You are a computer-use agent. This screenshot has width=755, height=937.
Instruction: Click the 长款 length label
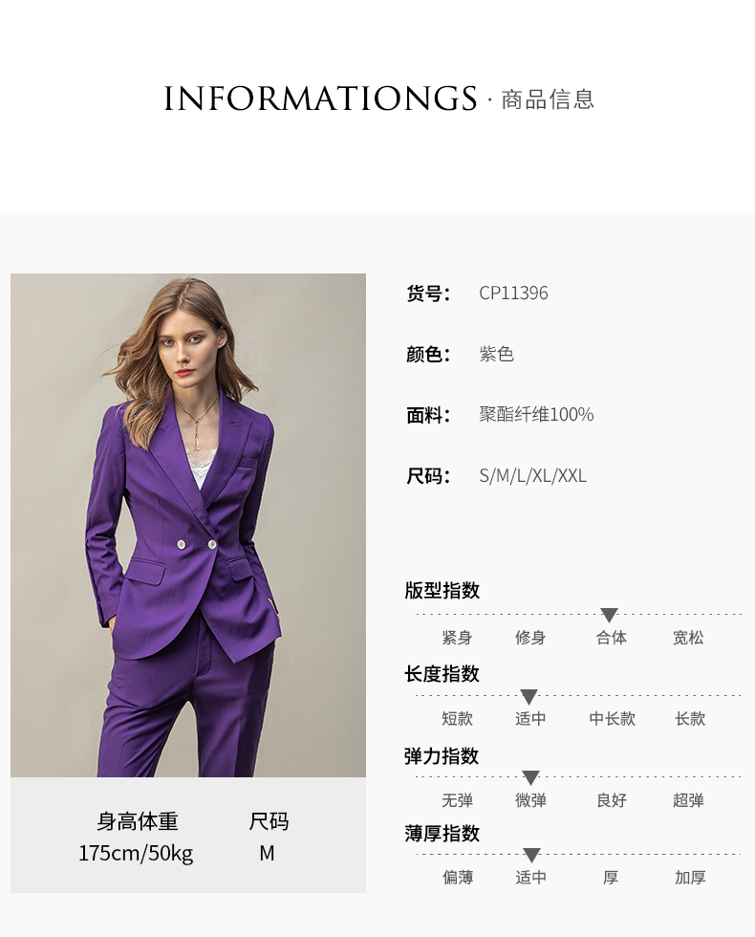(x=690, y=718)
